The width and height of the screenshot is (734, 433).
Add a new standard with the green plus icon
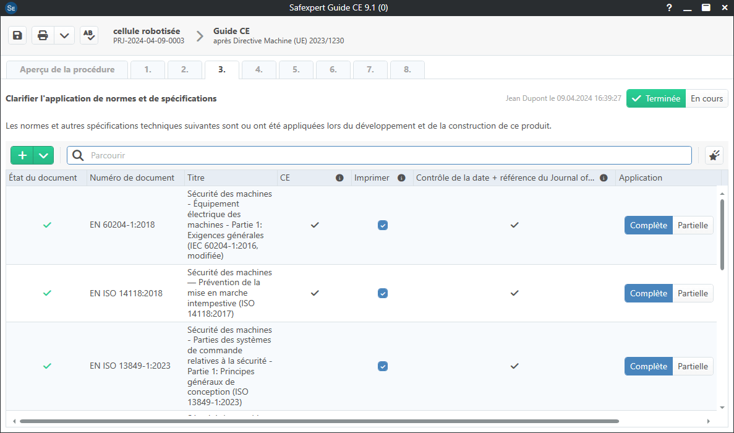[x=22, y=155]
